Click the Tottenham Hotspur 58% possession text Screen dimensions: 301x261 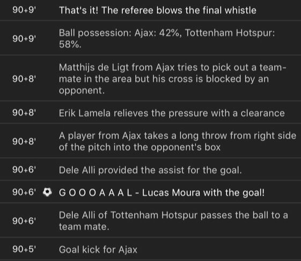[167, 39]
